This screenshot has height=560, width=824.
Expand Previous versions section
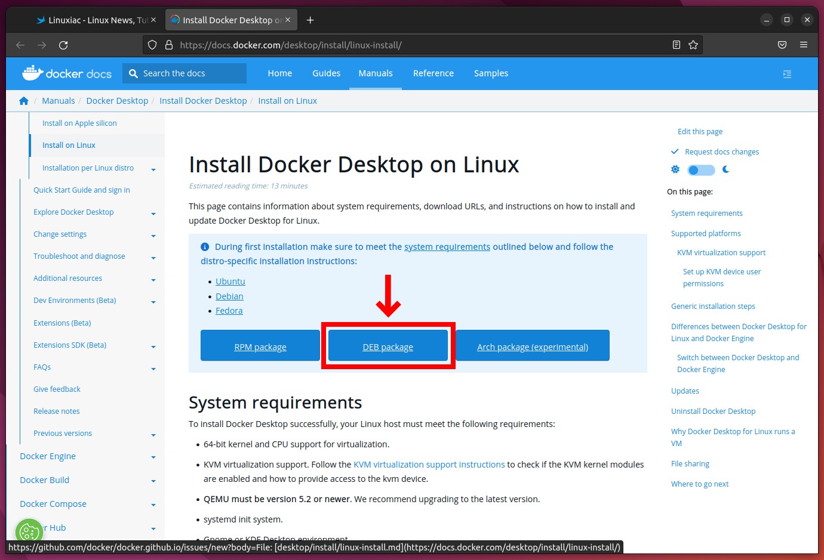[153, 435]
